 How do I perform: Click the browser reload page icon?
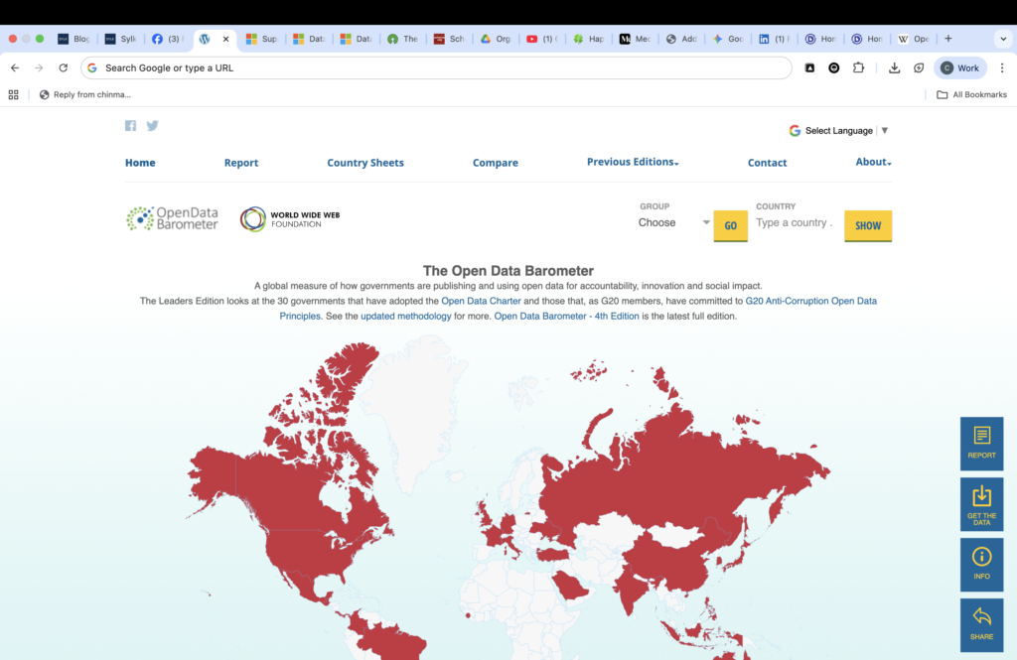click(64, 67)
